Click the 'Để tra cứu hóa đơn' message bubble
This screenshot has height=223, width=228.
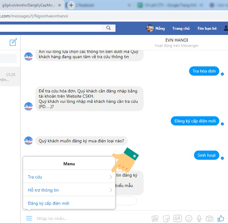90,99
